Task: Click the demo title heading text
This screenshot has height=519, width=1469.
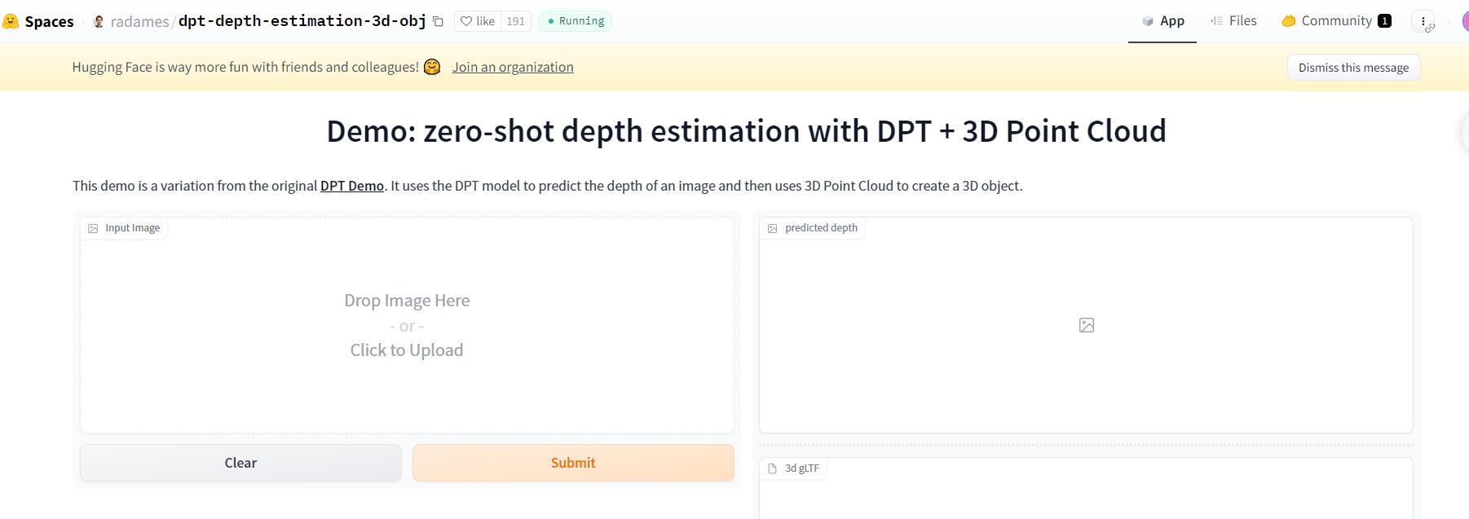Action: [x=746, y=131]
